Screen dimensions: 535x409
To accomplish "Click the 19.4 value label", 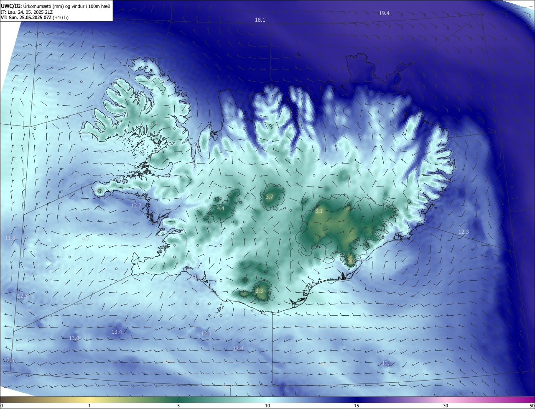I will coord(384,13).
